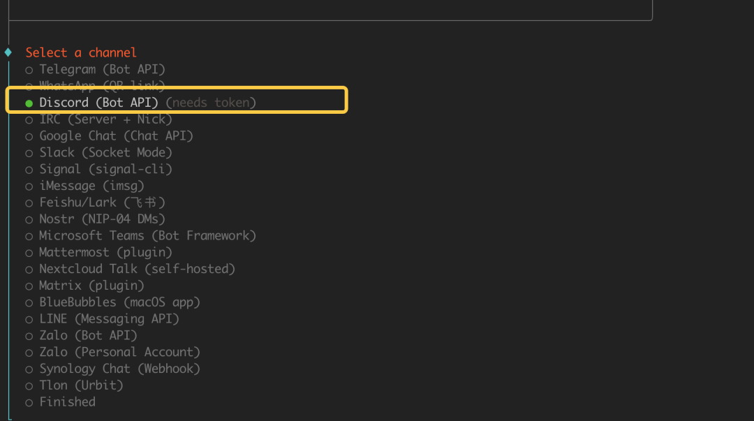This screenshot has width=754, height=421.
Task: Select Zalo (Personal Account) option
Action: (119, 352)
